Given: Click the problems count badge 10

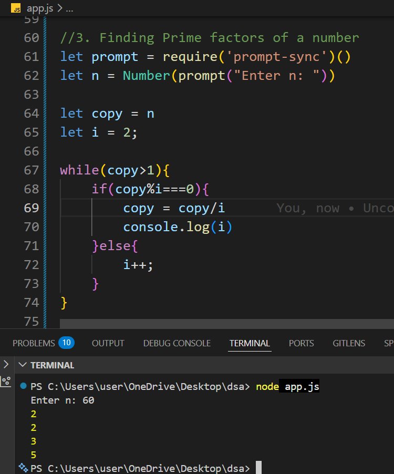Looking at the screenshot, I should tap(67, 343).
